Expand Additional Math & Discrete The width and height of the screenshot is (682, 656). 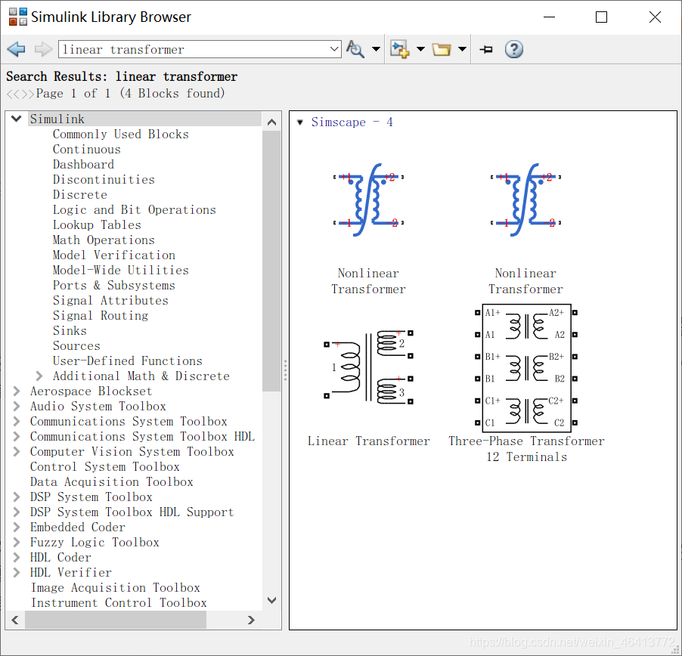coord(39,376)
